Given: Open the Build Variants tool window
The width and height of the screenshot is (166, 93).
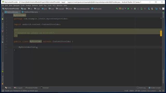Looking at the screenshot, I should pos(3,67).
